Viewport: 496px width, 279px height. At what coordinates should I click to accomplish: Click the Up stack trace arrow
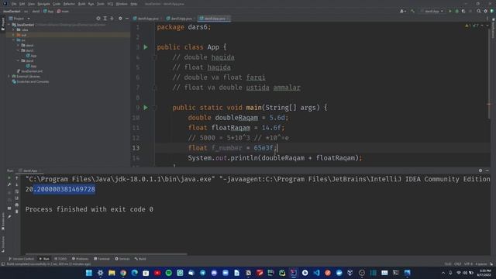[17, 177]
